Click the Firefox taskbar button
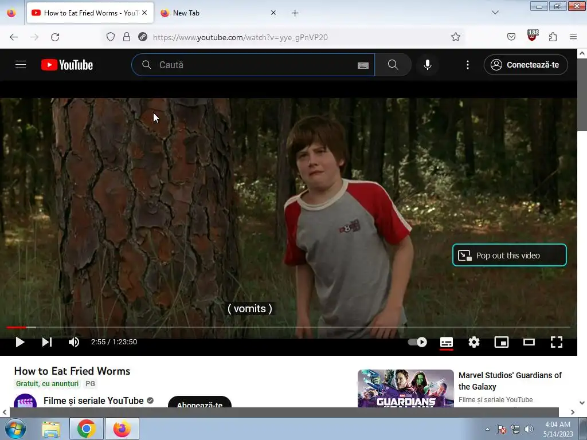 click(x=122, y=429)
